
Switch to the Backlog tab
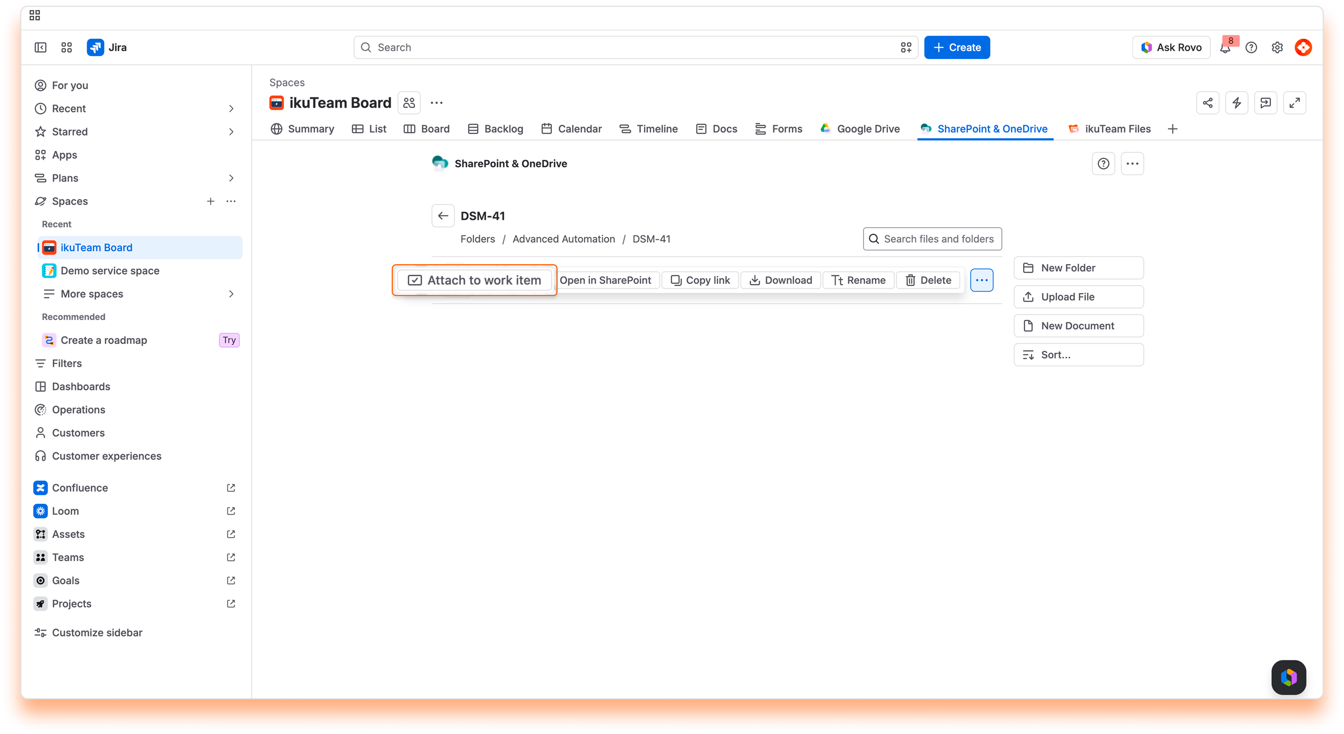tap(495, 129)
